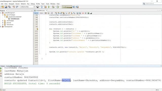Click the Comment editor toolbar icon
162x91 pixels.
coord(88,13)
